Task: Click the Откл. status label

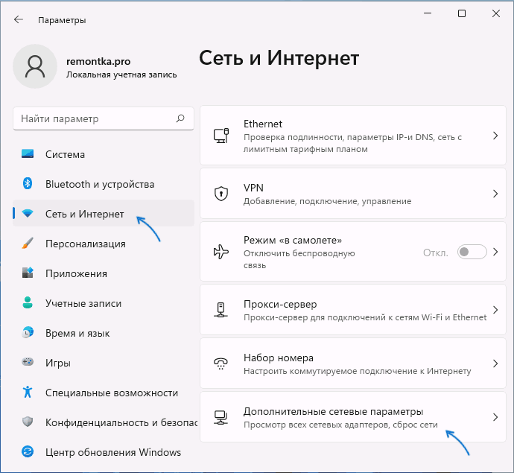Action: point(435,253)
